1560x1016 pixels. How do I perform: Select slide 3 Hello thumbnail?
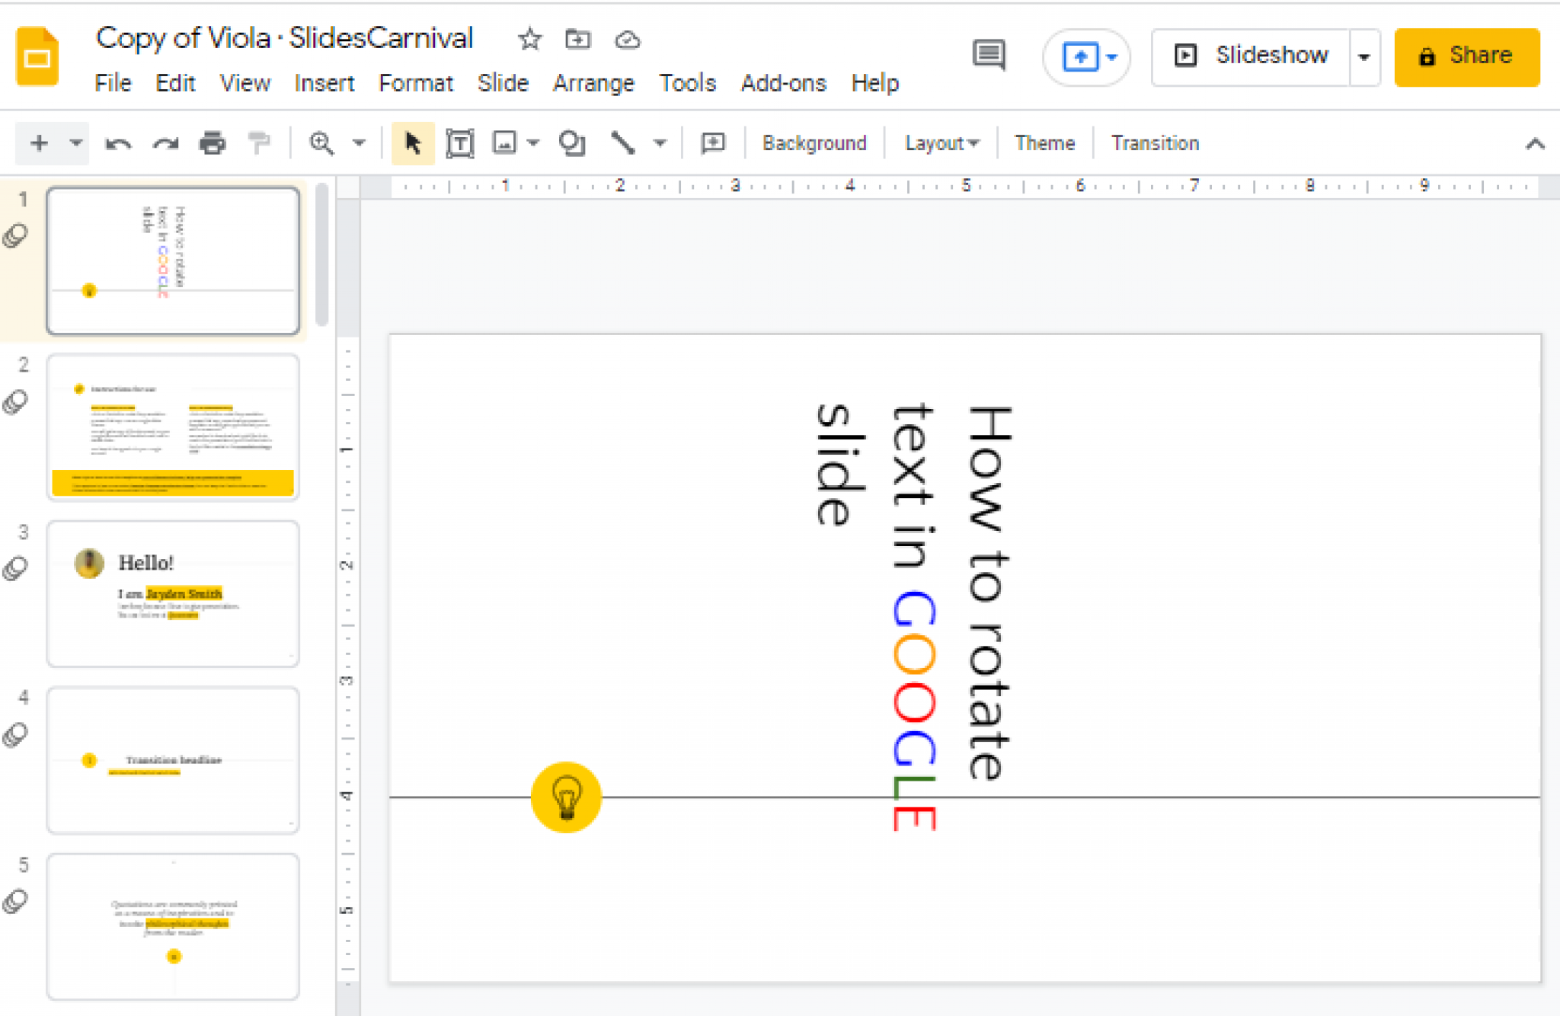[173, 593]
